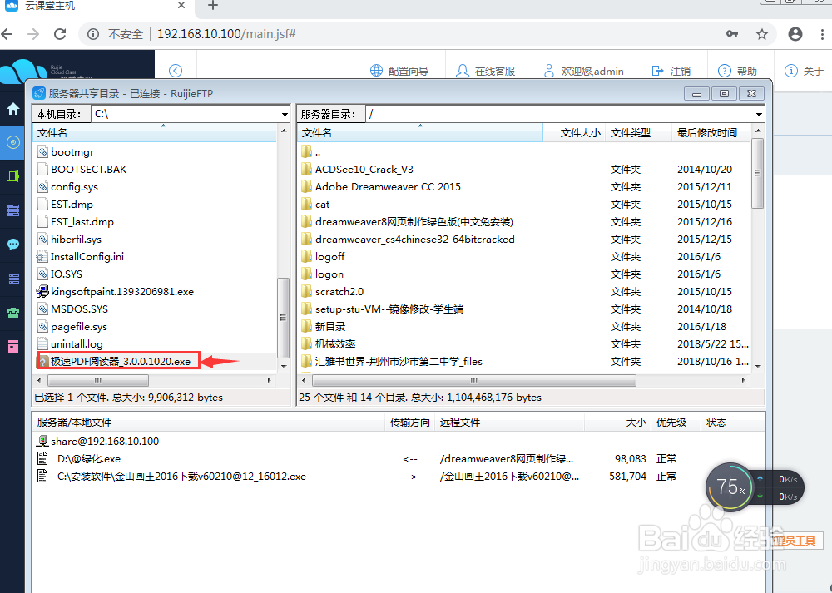Click the 在线客服 online service icon
Viewport: 832px width, 593px height.
click(x=488, y=70)
